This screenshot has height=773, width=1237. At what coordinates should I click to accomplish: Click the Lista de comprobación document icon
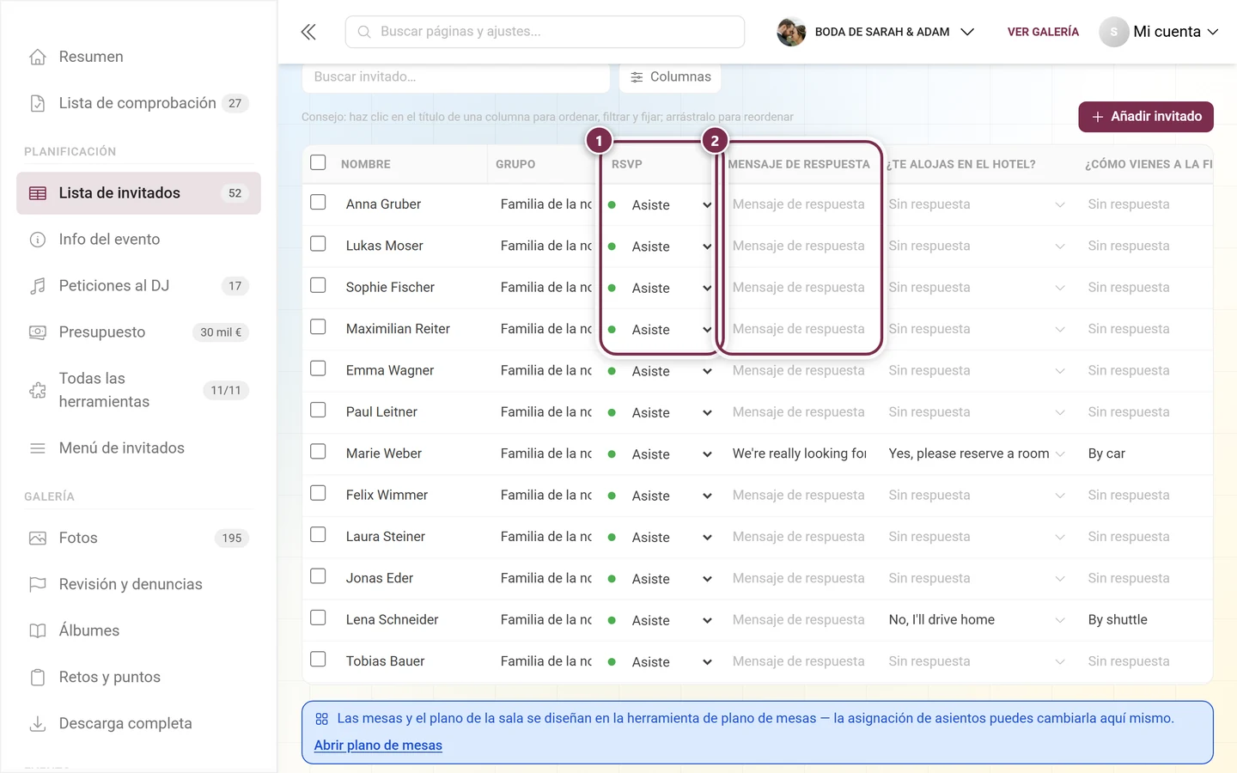pos(38,103)
